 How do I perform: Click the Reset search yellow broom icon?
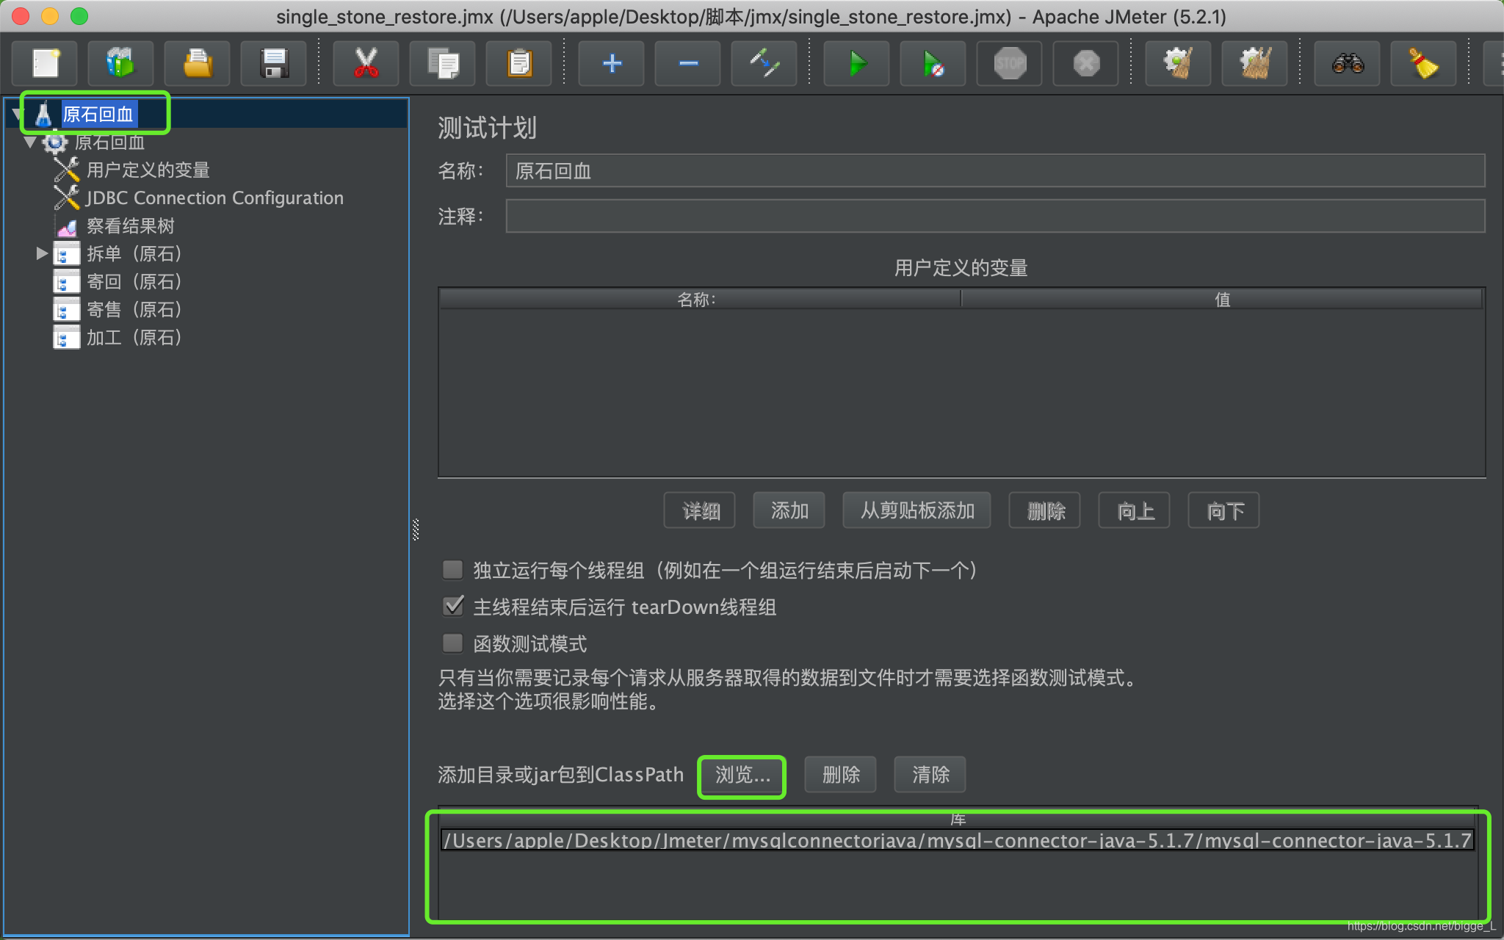point(1423,63)
